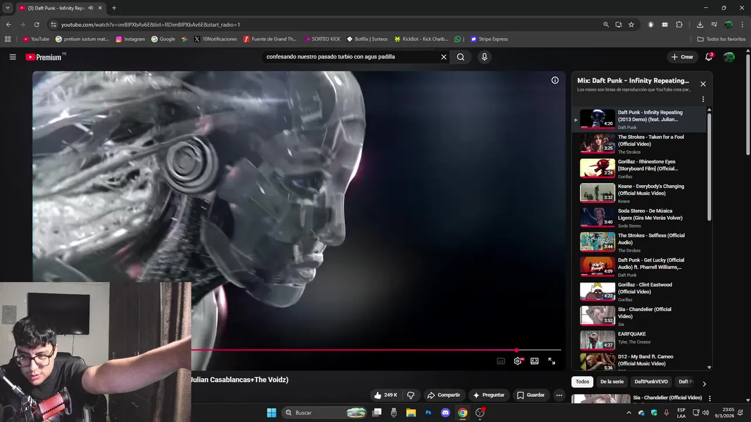Open a new browser tab
Image resolution: width=751 pixels, height=422 pixels.
tap(114, 8)
